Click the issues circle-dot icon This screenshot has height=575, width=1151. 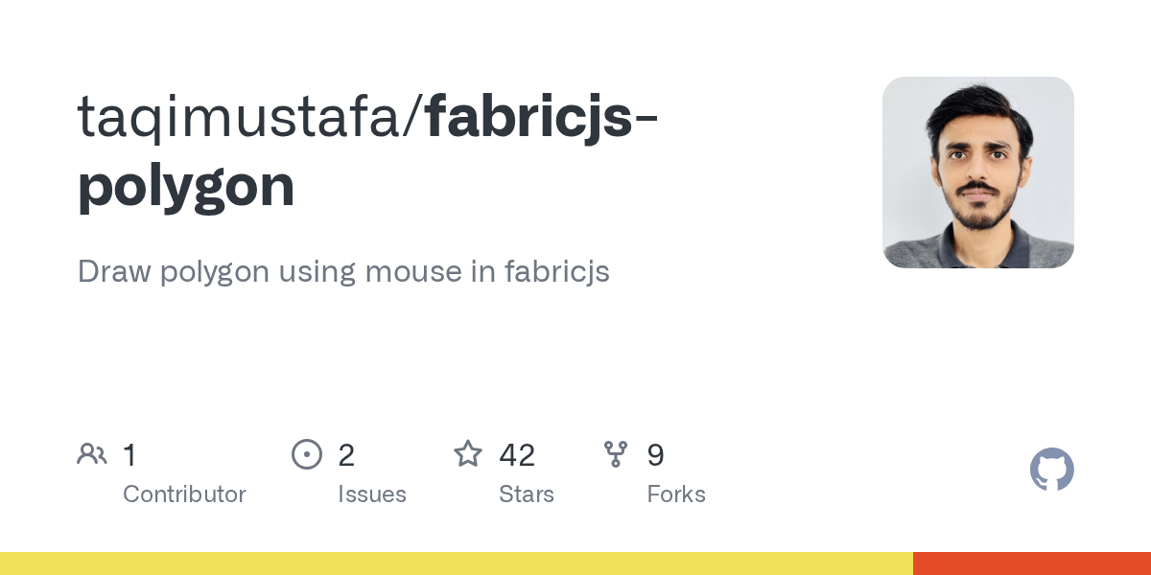click(x=307, y=454)
